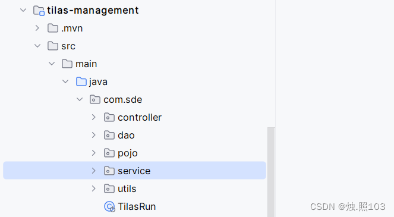Expand the service package chevron
The image size is (394, 217).
coord(94,171)
